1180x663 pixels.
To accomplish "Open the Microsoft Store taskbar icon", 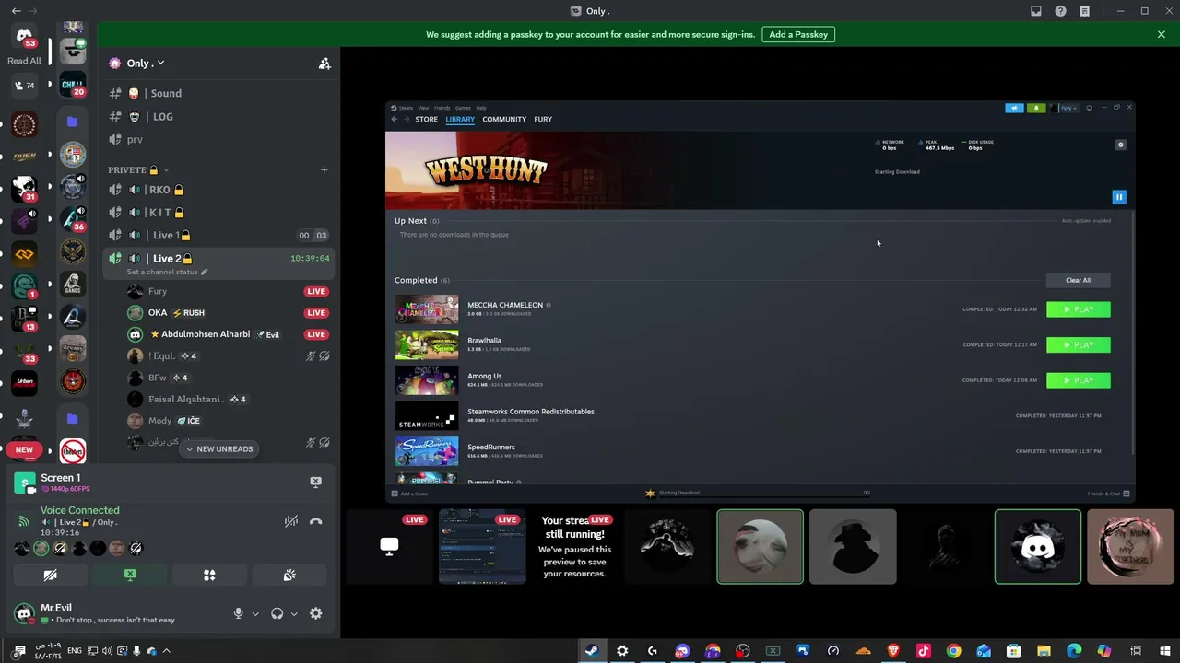I will (1013, 651).
